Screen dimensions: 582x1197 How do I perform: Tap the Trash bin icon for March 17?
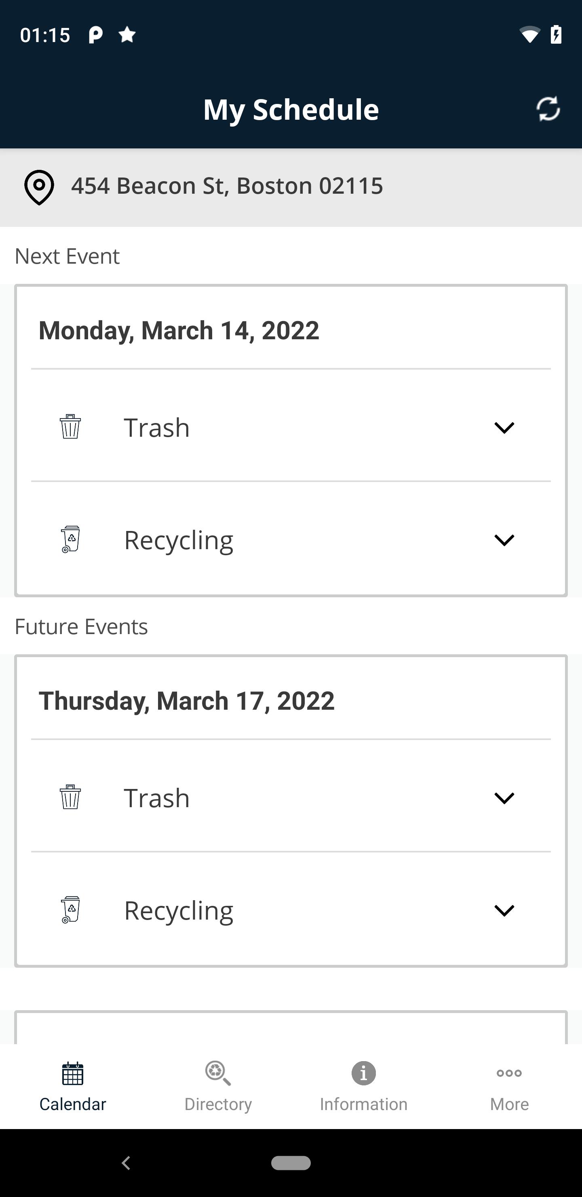click(70, 797)
